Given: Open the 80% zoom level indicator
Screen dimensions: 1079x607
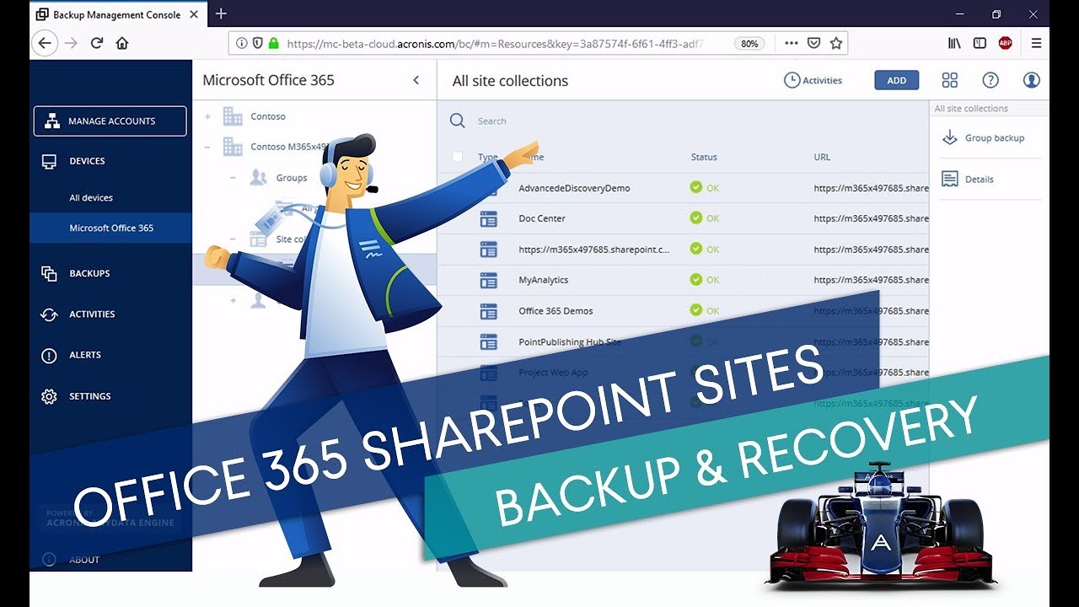Looking at the screenshot, I should [749, 43].
